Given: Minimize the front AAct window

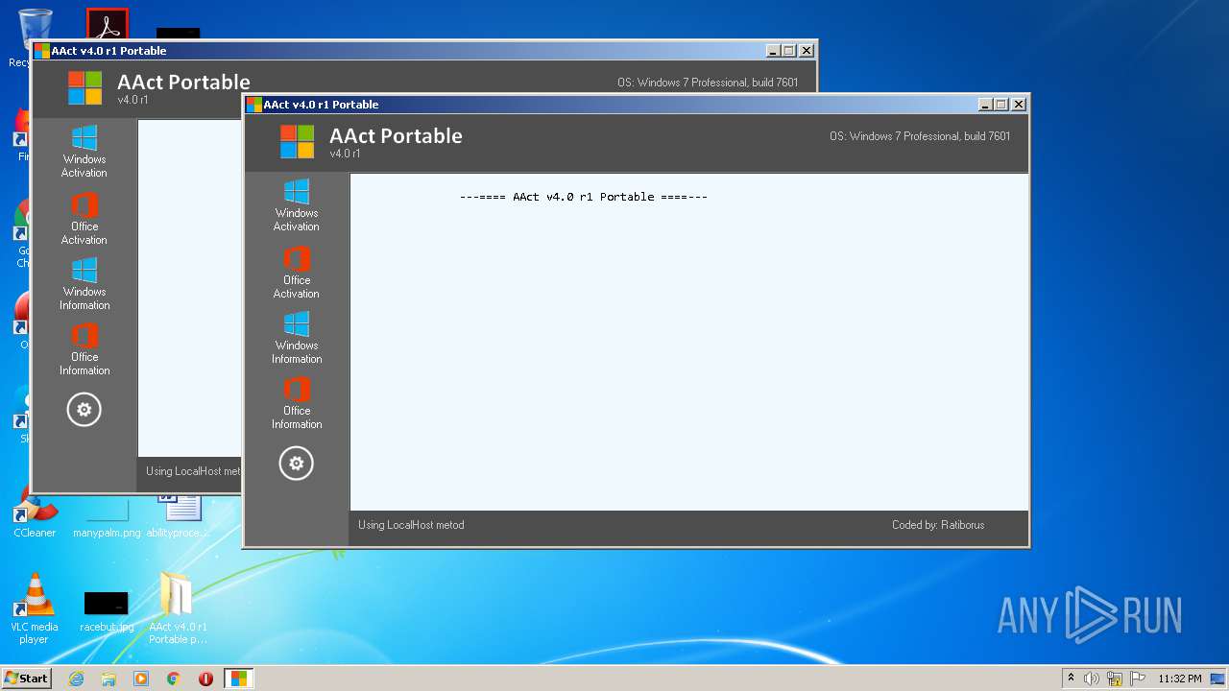Looking at the screenshot, I should 985,105.
